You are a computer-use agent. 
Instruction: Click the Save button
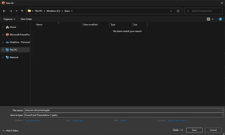coord(194,130)
